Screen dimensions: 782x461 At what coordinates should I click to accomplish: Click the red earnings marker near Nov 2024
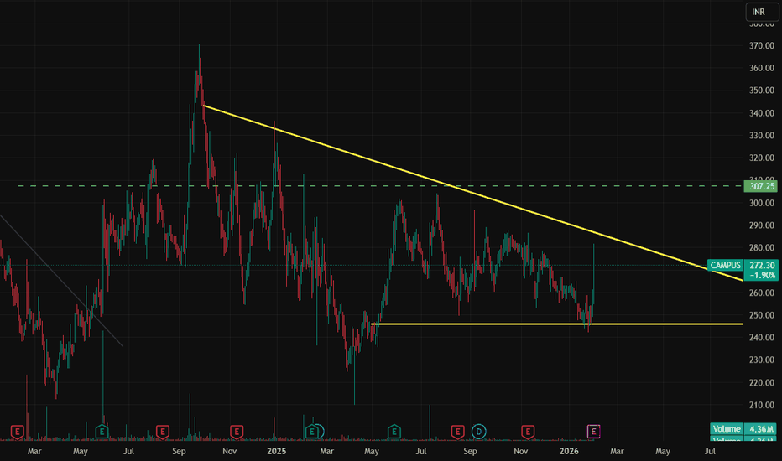[x=237, y=432]
